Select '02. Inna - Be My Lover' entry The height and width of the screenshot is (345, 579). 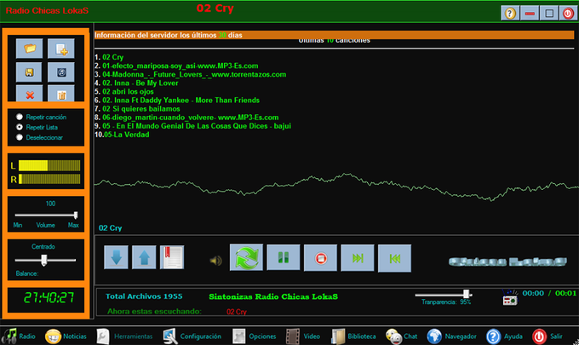click(140, 83)
